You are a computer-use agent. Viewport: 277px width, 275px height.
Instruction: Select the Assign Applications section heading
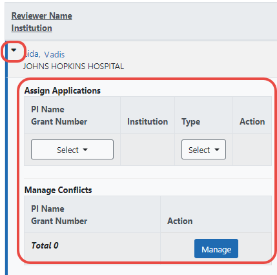63,90
